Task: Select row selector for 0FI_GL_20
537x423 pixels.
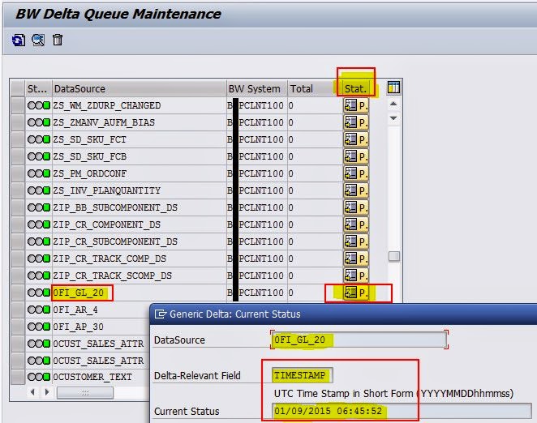Action: (18, 293)
